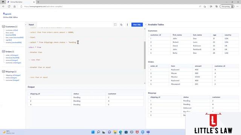Close the Online SQL Editor browser tab
This screenshot has height=135, width=241.
(34, 2)
